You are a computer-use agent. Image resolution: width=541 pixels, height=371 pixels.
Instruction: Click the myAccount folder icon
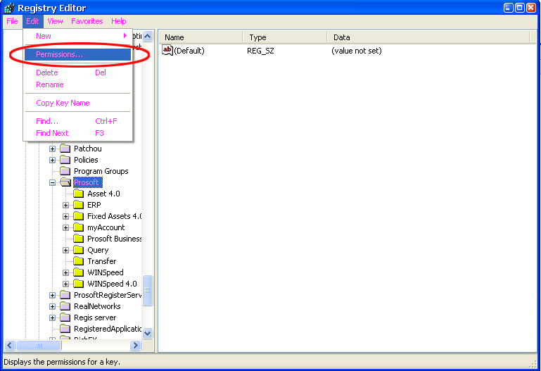click(x=79, y=227)
